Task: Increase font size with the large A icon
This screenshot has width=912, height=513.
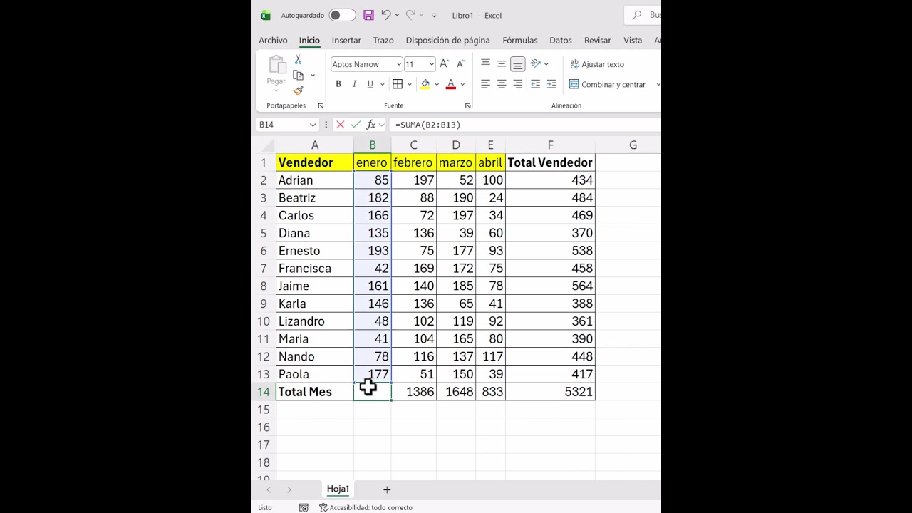Action: click(x=445, y=64)
